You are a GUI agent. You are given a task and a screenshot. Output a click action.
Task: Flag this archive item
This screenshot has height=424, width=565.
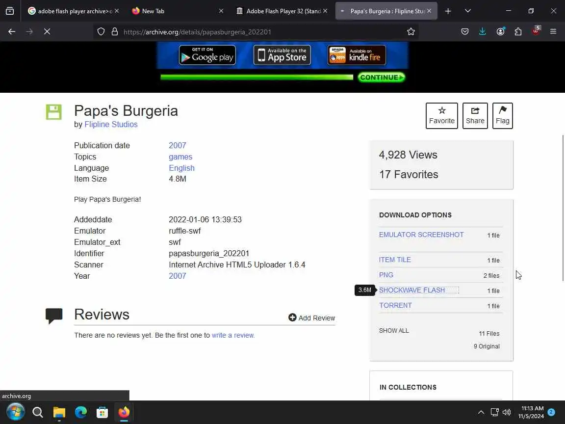[502, 116]
